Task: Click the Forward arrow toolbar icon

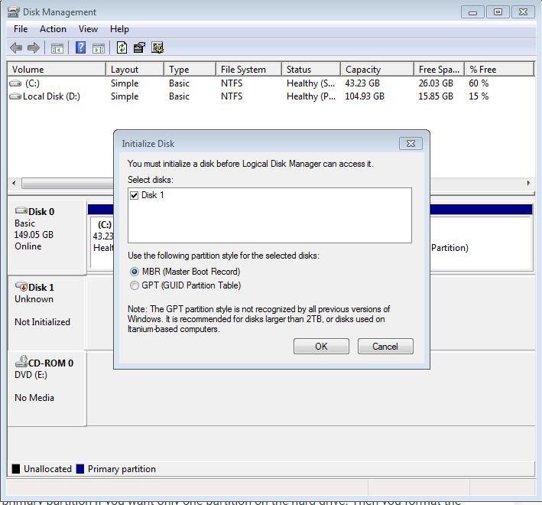Action: point(34,48)
